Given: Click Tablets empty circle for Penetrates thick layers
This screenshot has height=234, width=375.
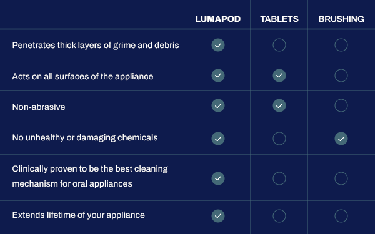Looking at the screenshot, I should coord(279,45).
